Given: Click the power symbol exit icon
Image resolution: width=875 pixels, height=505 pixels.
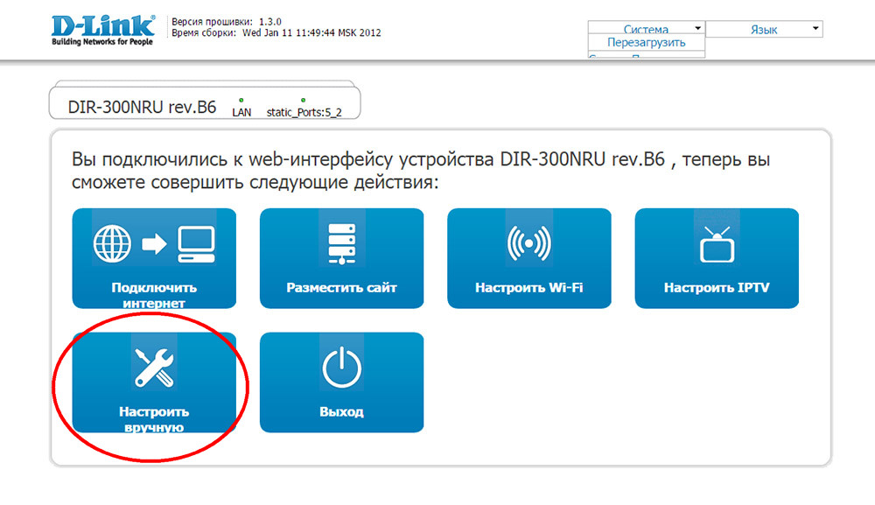Looking at the screenshot, I should click(341, 368).
